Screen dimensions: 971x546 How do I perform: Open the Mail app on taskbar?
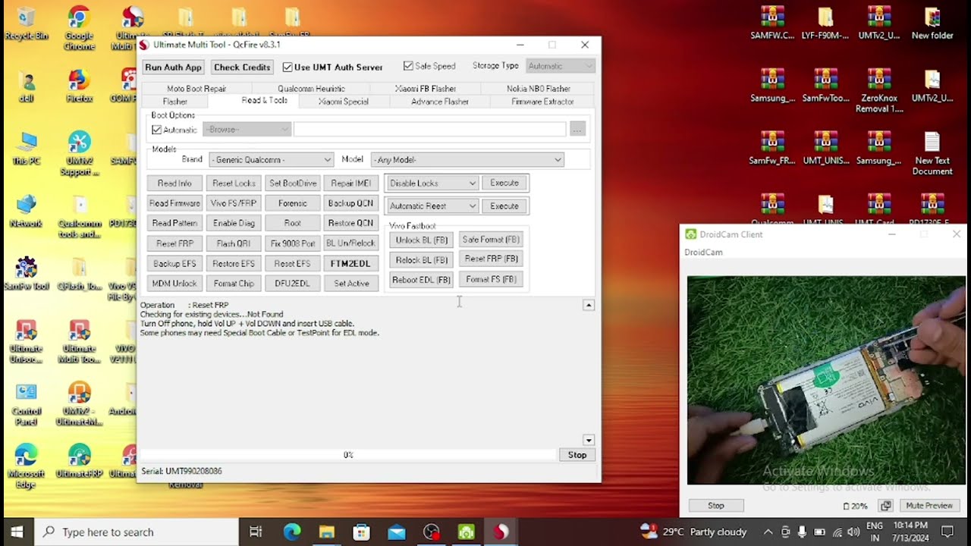[396, 532]
